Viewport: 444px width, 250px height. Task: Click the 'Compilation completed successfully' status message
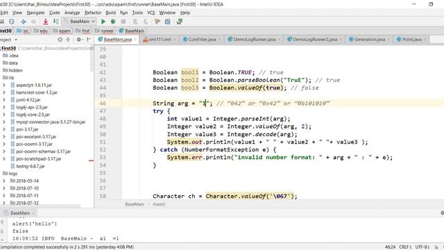67,247
